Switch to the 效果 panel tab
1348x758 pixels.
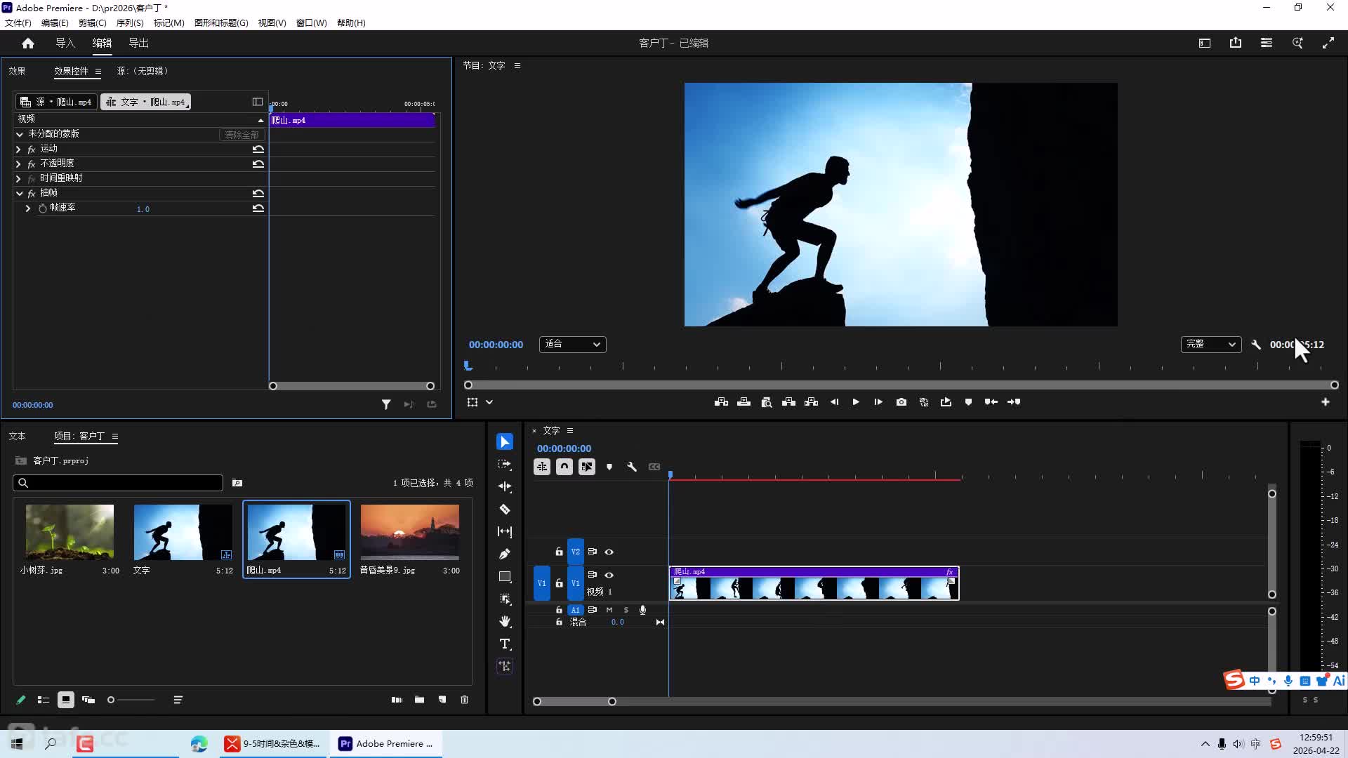click(x=17, y=71)
